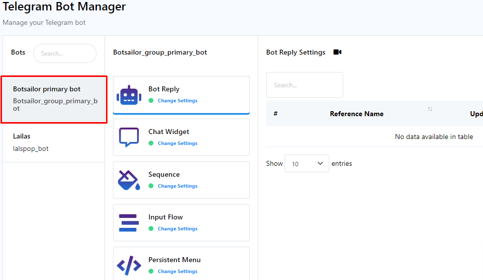Select the Persistent Menu card title

[x=175, y=260]
